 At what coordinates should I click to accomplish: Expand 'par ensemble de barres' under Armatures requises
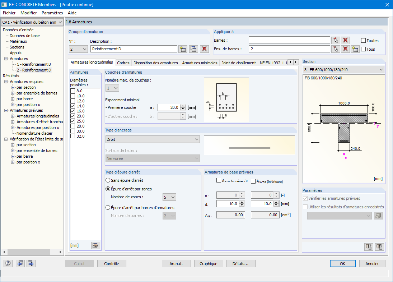click(x=13, y=93)
